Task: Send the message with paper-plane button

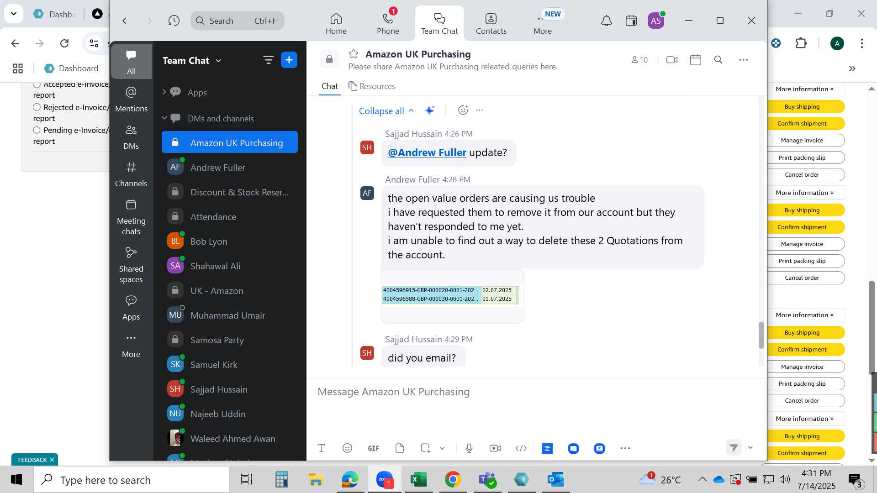Action: (x=734, y=448)
